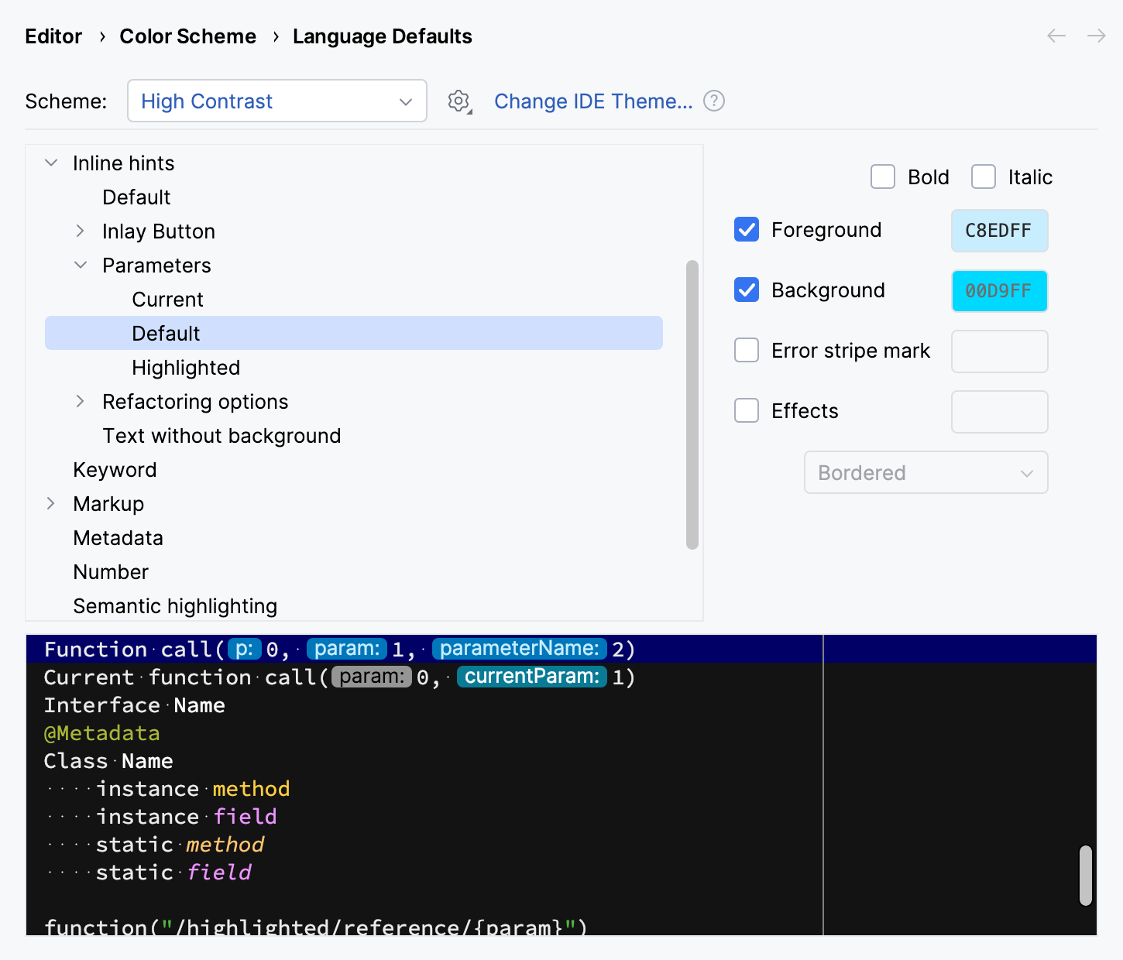Click the empty Error stripe mark color box
This screenshot has height=960, width=1123.
999,351
